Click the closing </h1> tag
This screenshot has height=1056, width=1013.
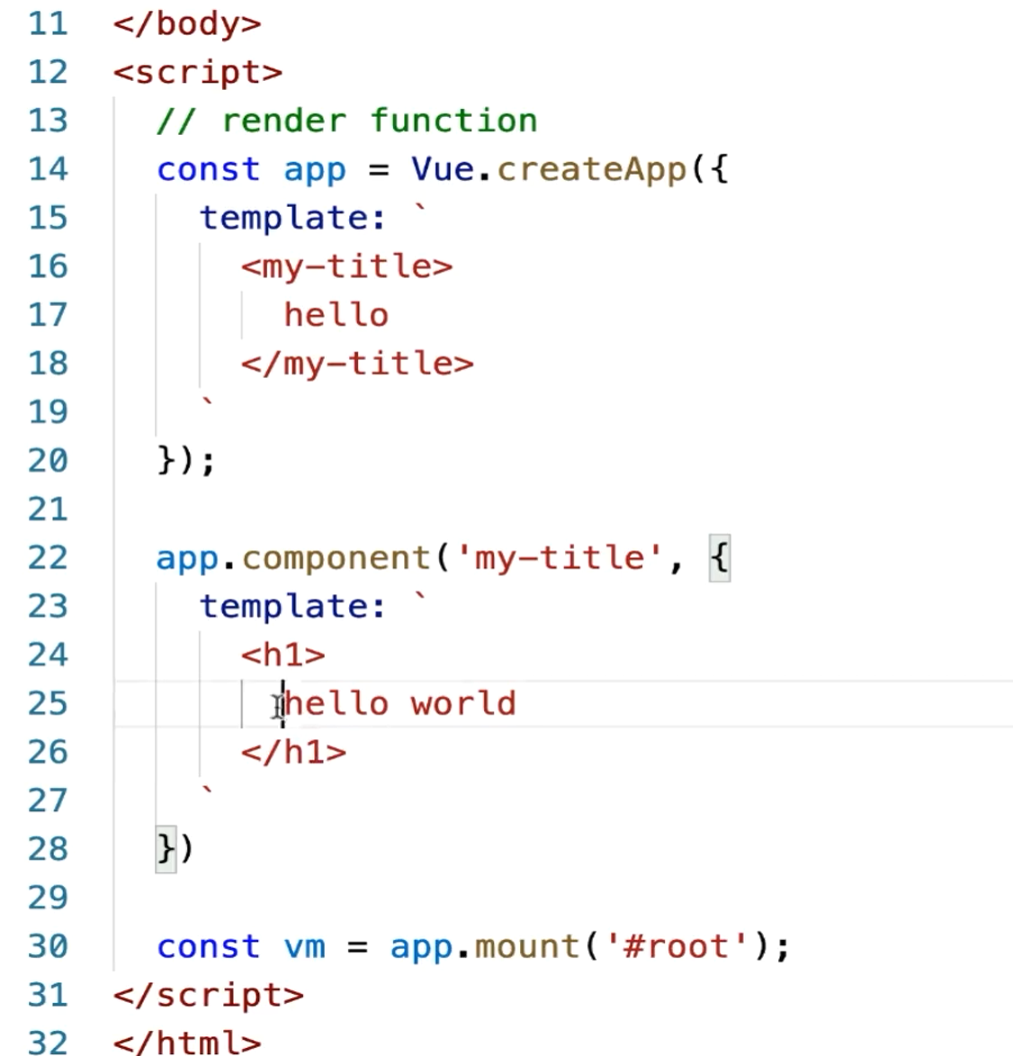[293, 753]
